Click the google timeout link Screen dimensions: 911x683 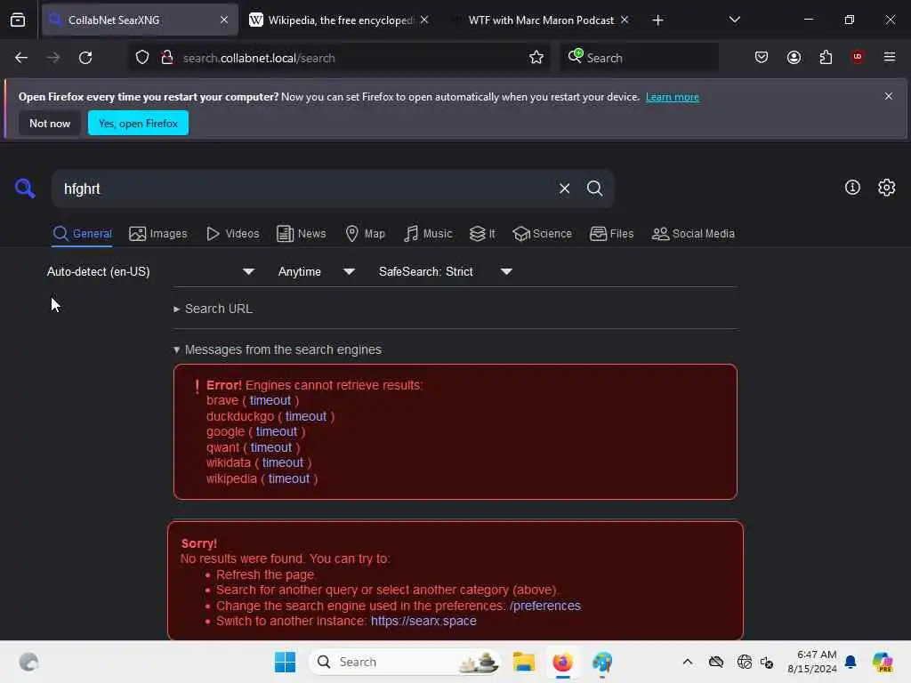tap(277, 431)
